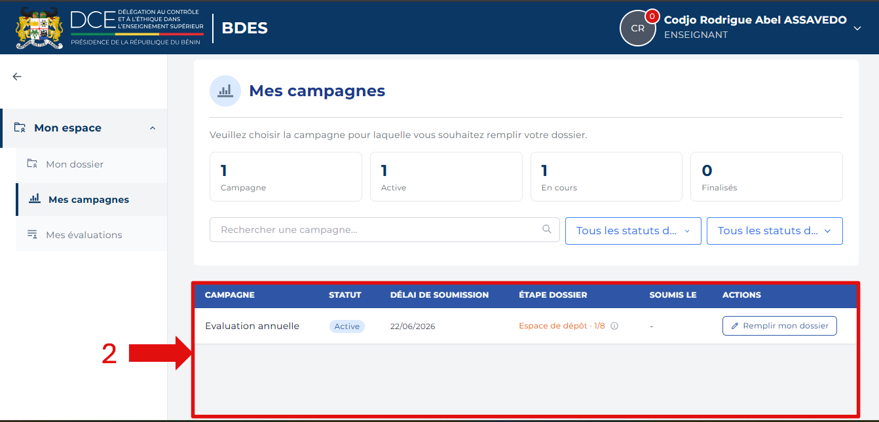The height and width of the screenshot is (422, 879).
Task: Click the Campagne count card
Action: pyautogui.click(x=286, y=177)
